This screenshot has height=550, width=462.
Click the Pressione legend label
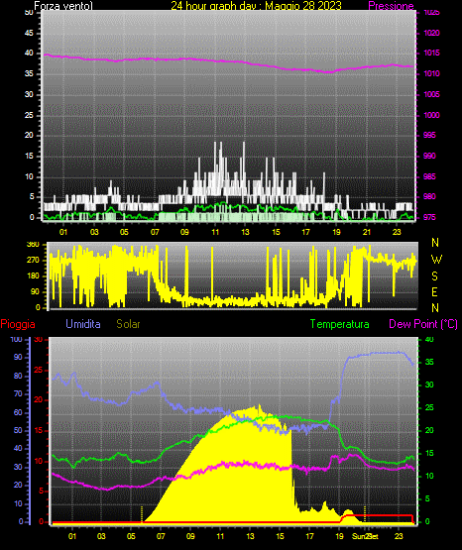click(x=391, y=6)
